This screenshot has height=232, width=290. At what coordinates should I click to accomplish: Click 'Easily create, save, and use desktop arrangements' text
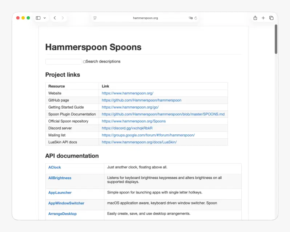tap(149, 213)
